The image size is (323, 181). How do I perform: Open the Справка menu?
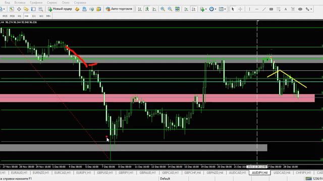click(80, 3)
